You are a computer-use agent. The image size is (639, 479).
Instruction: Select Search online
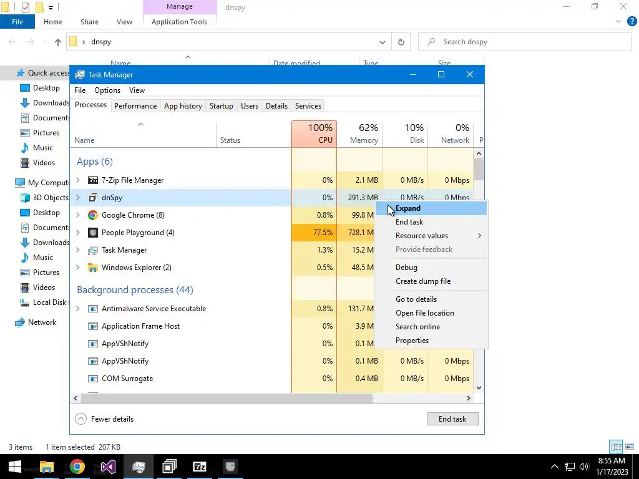click(431, 327)
